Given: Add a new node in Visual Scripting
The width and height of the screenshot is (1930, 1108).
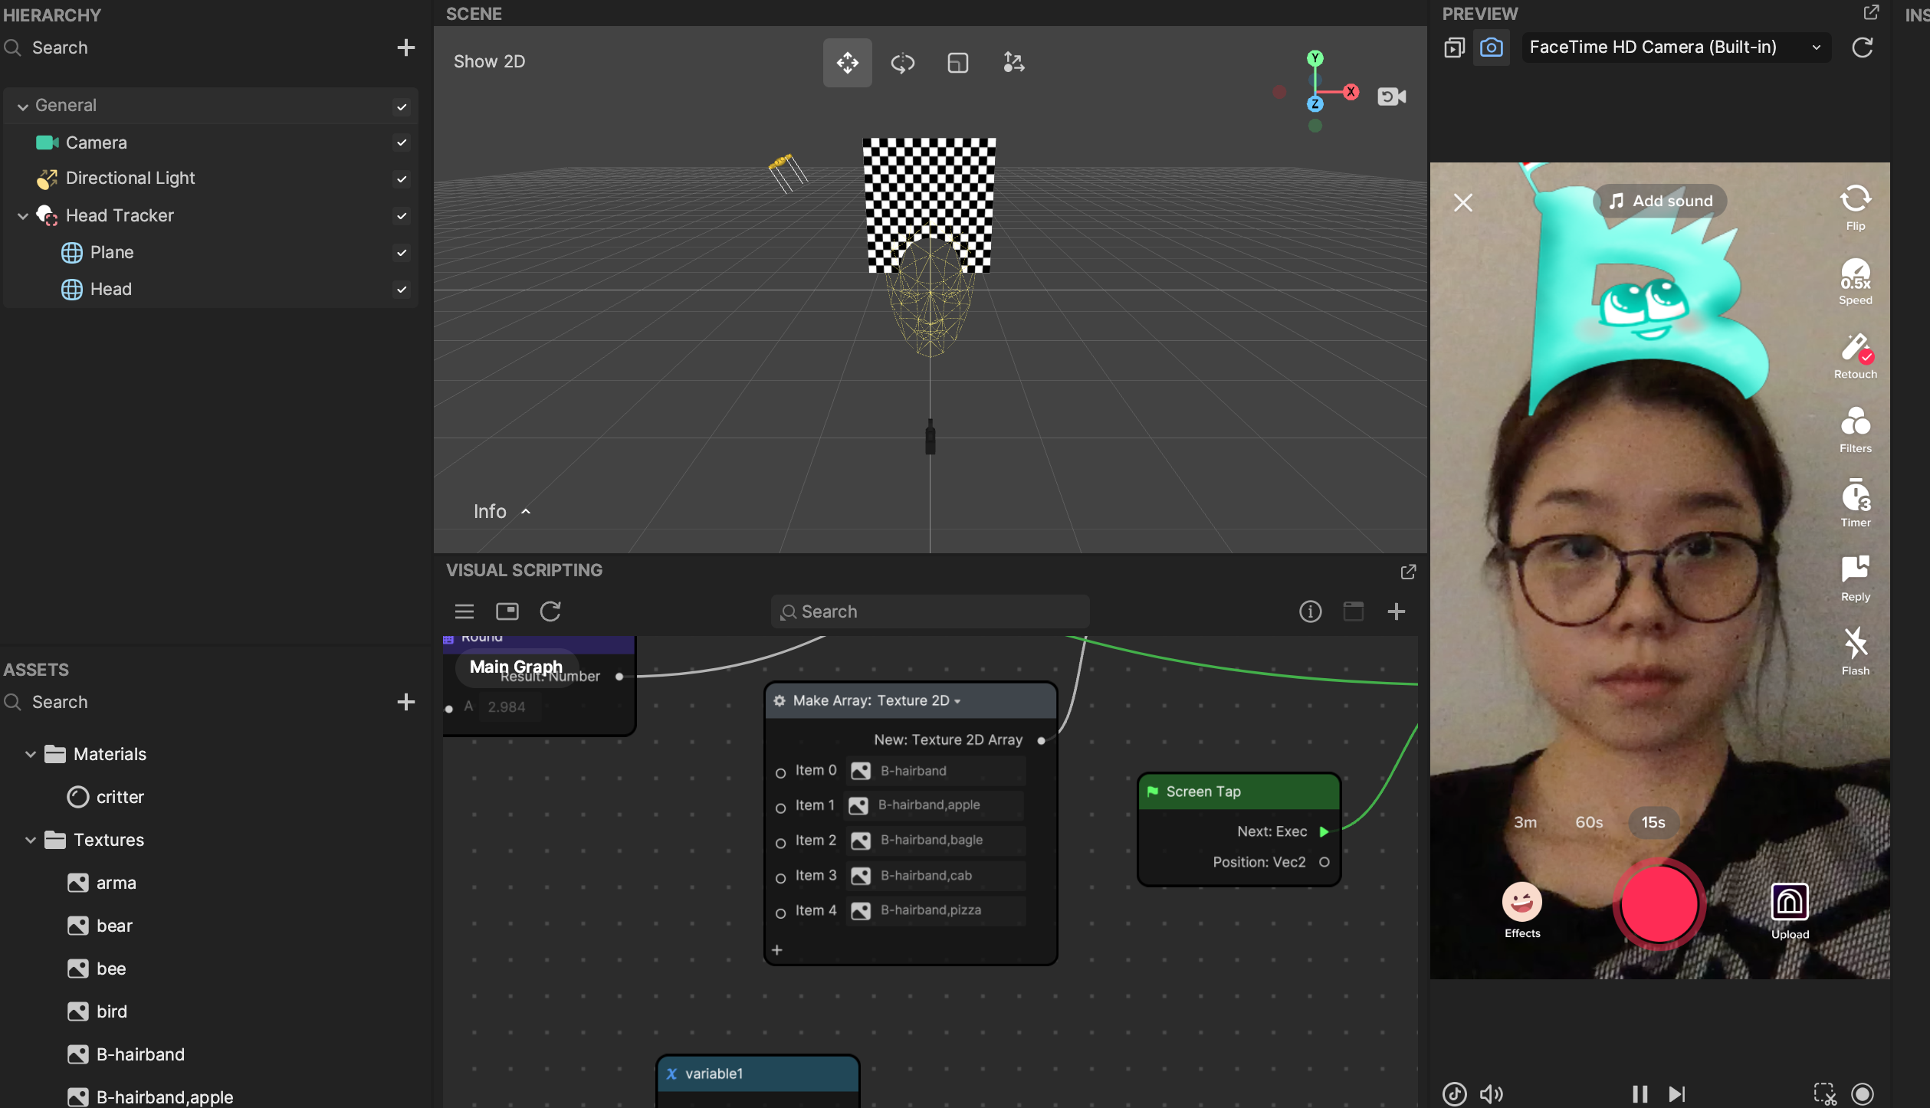Looking at the screenshot, I should [x=1396, y=611].
